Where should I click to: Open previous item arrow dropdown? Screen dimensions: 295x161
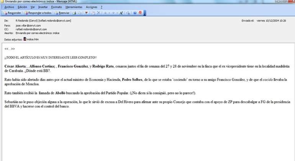point(109,13)
